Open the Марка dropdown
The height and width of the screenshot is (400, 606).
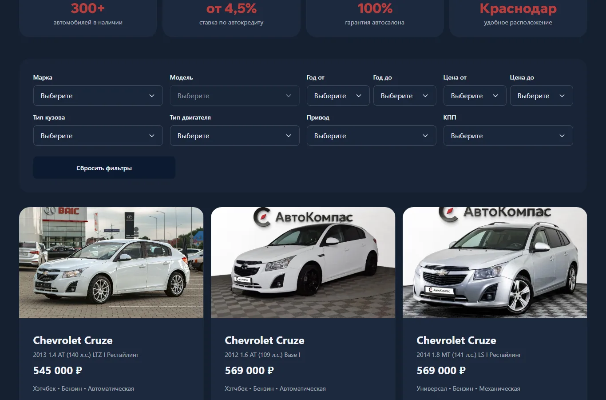pyautogui.click(x=98, y=96)
